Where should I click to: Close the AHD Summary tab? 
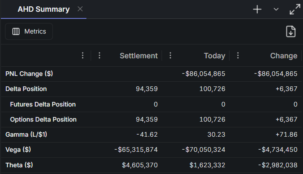pos(80,9)
